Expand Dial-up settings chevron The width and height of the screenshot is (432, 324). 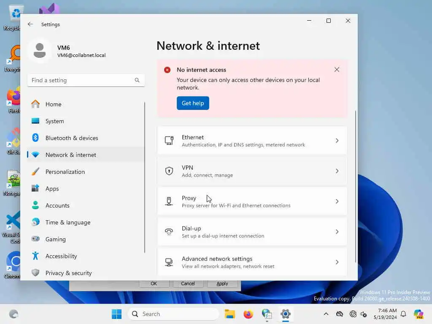pyautogui.click(x=337, y=232)
